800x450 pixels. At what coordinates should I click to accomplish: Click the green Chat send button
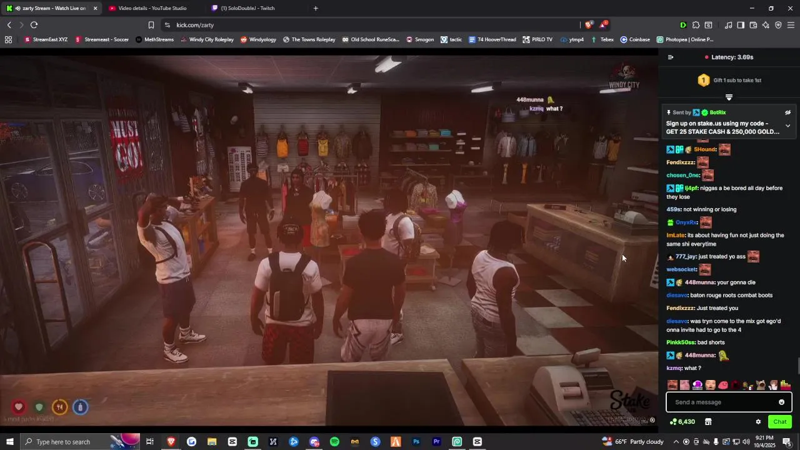[780, 422]
